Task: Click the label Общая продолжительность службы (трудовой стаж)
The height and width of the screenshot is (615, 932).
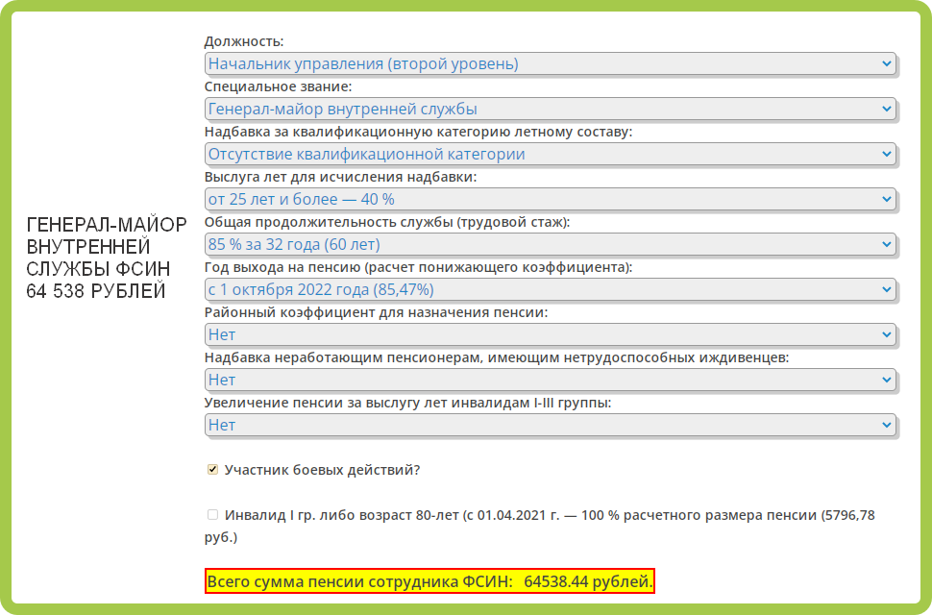Action: [387, 222]
